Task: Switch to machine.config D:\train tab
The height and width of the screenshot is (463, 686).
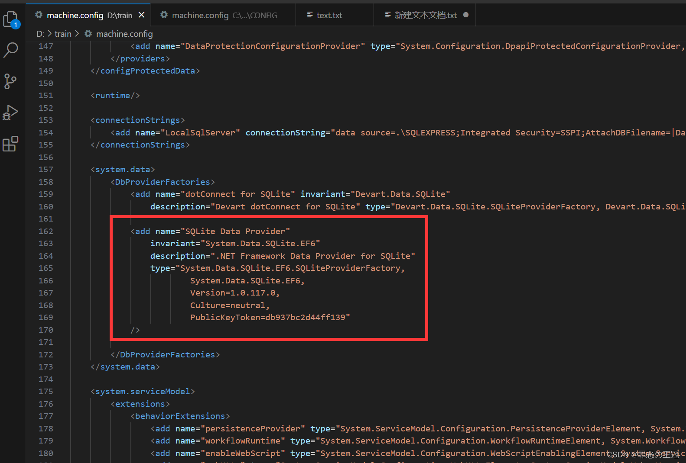Action: [88, 15]
